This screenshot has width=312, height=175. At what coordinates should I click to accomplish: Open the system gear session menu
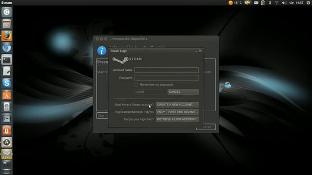point(308,3)
